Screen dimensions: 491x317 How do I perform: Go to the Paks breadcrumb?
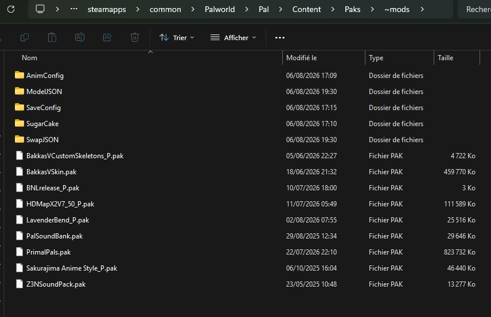(x=353, y=9)
